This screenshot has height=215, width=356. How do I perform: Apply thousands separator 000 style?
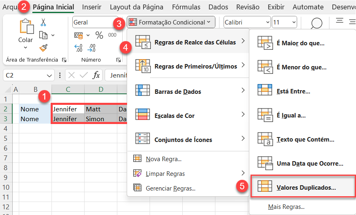tap(112, 35)
